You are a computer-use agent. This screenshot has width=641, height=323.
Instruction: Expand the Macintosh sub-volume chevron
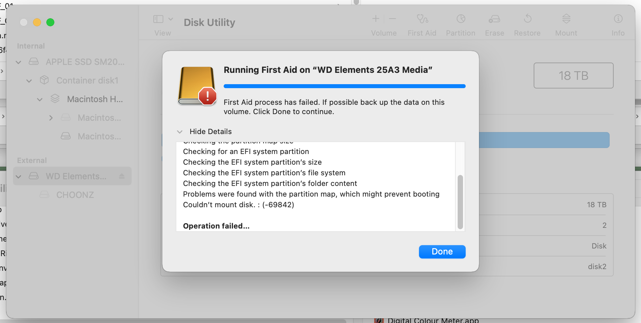(51, 118)
